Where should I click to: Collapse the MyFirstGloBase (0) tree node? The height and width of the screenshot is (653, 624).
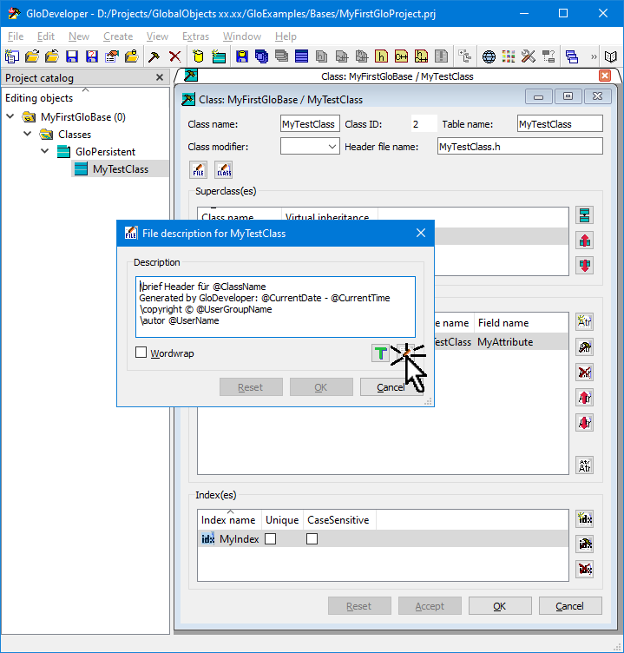tap(10, 116)
